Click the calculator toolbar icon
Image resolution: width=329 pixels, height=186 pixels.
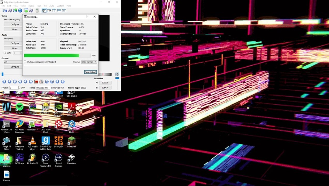[x=37, y=11]
